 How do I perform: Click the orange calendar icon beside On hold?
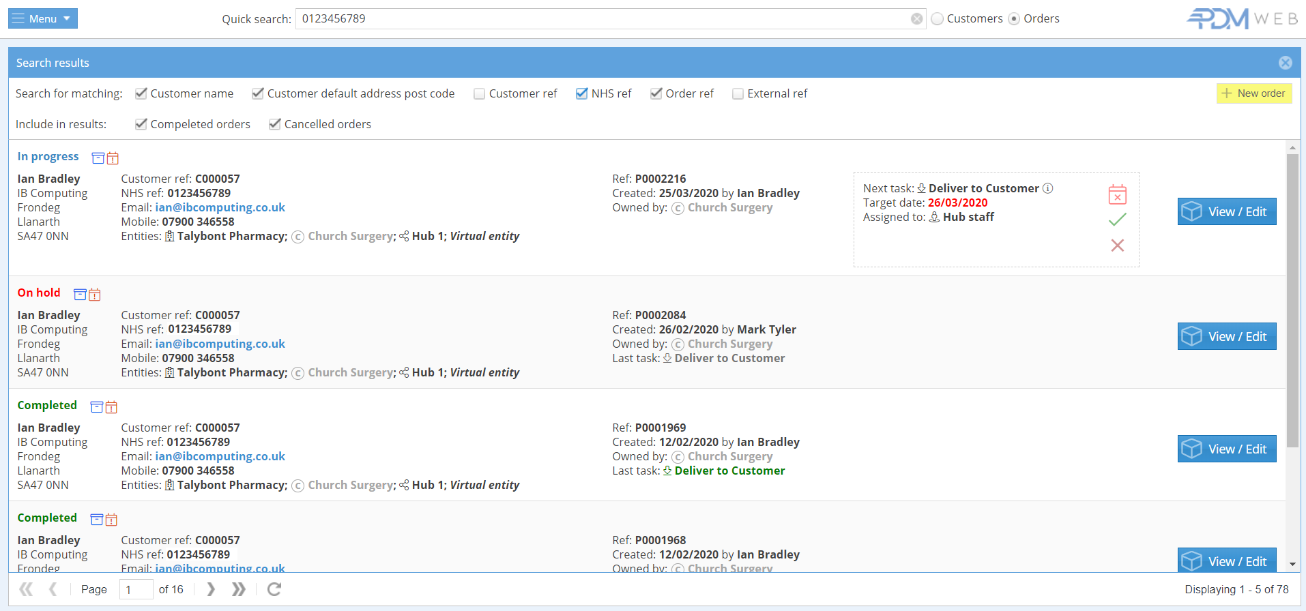(95, 295)
